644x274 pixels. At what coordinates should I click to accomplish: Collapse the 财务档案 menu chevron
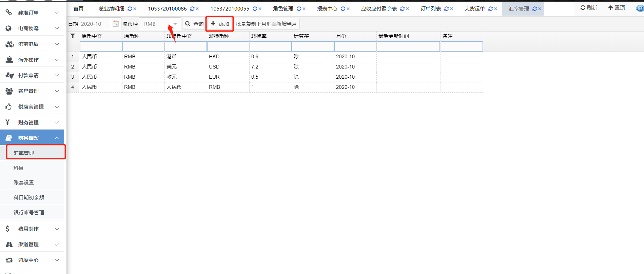coord(57,138)
